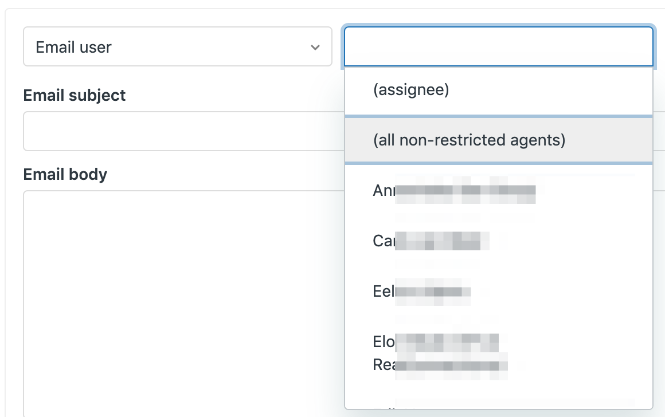Viewport: 665px width, 417px height.
Task: Focus the recipient search field above the list
Action: click(498, 46)
